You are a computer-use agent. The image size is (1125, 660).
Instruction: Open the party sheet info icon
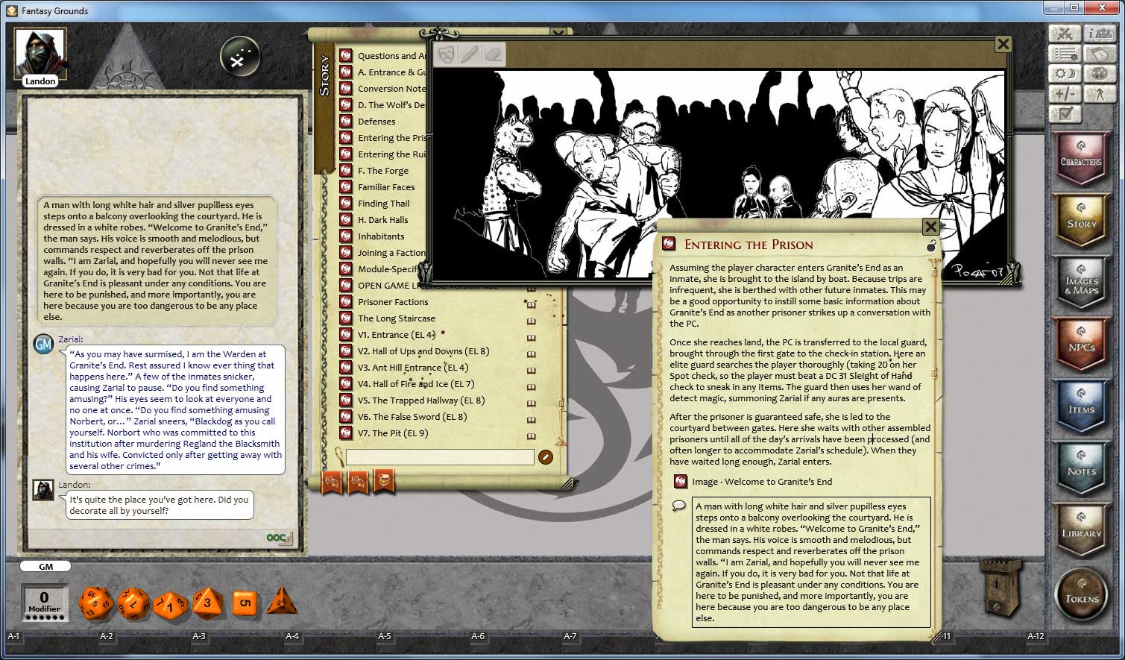(x=1099, y=33)
